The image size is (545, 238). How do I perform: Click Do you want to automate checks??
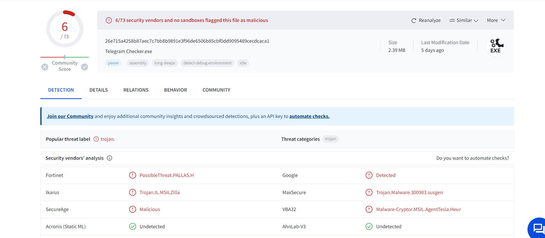coord(473,158)
